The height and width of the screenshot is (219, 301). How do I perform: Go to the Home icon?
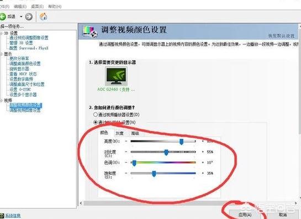(44, 17)
